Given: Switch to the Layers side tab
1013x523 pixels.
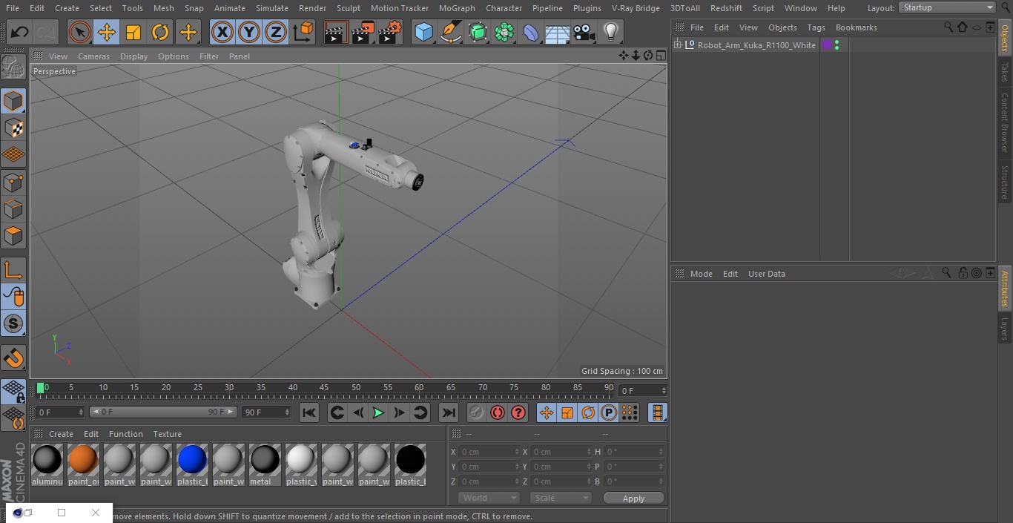Looking at the screenshot, I should 1005,329.
